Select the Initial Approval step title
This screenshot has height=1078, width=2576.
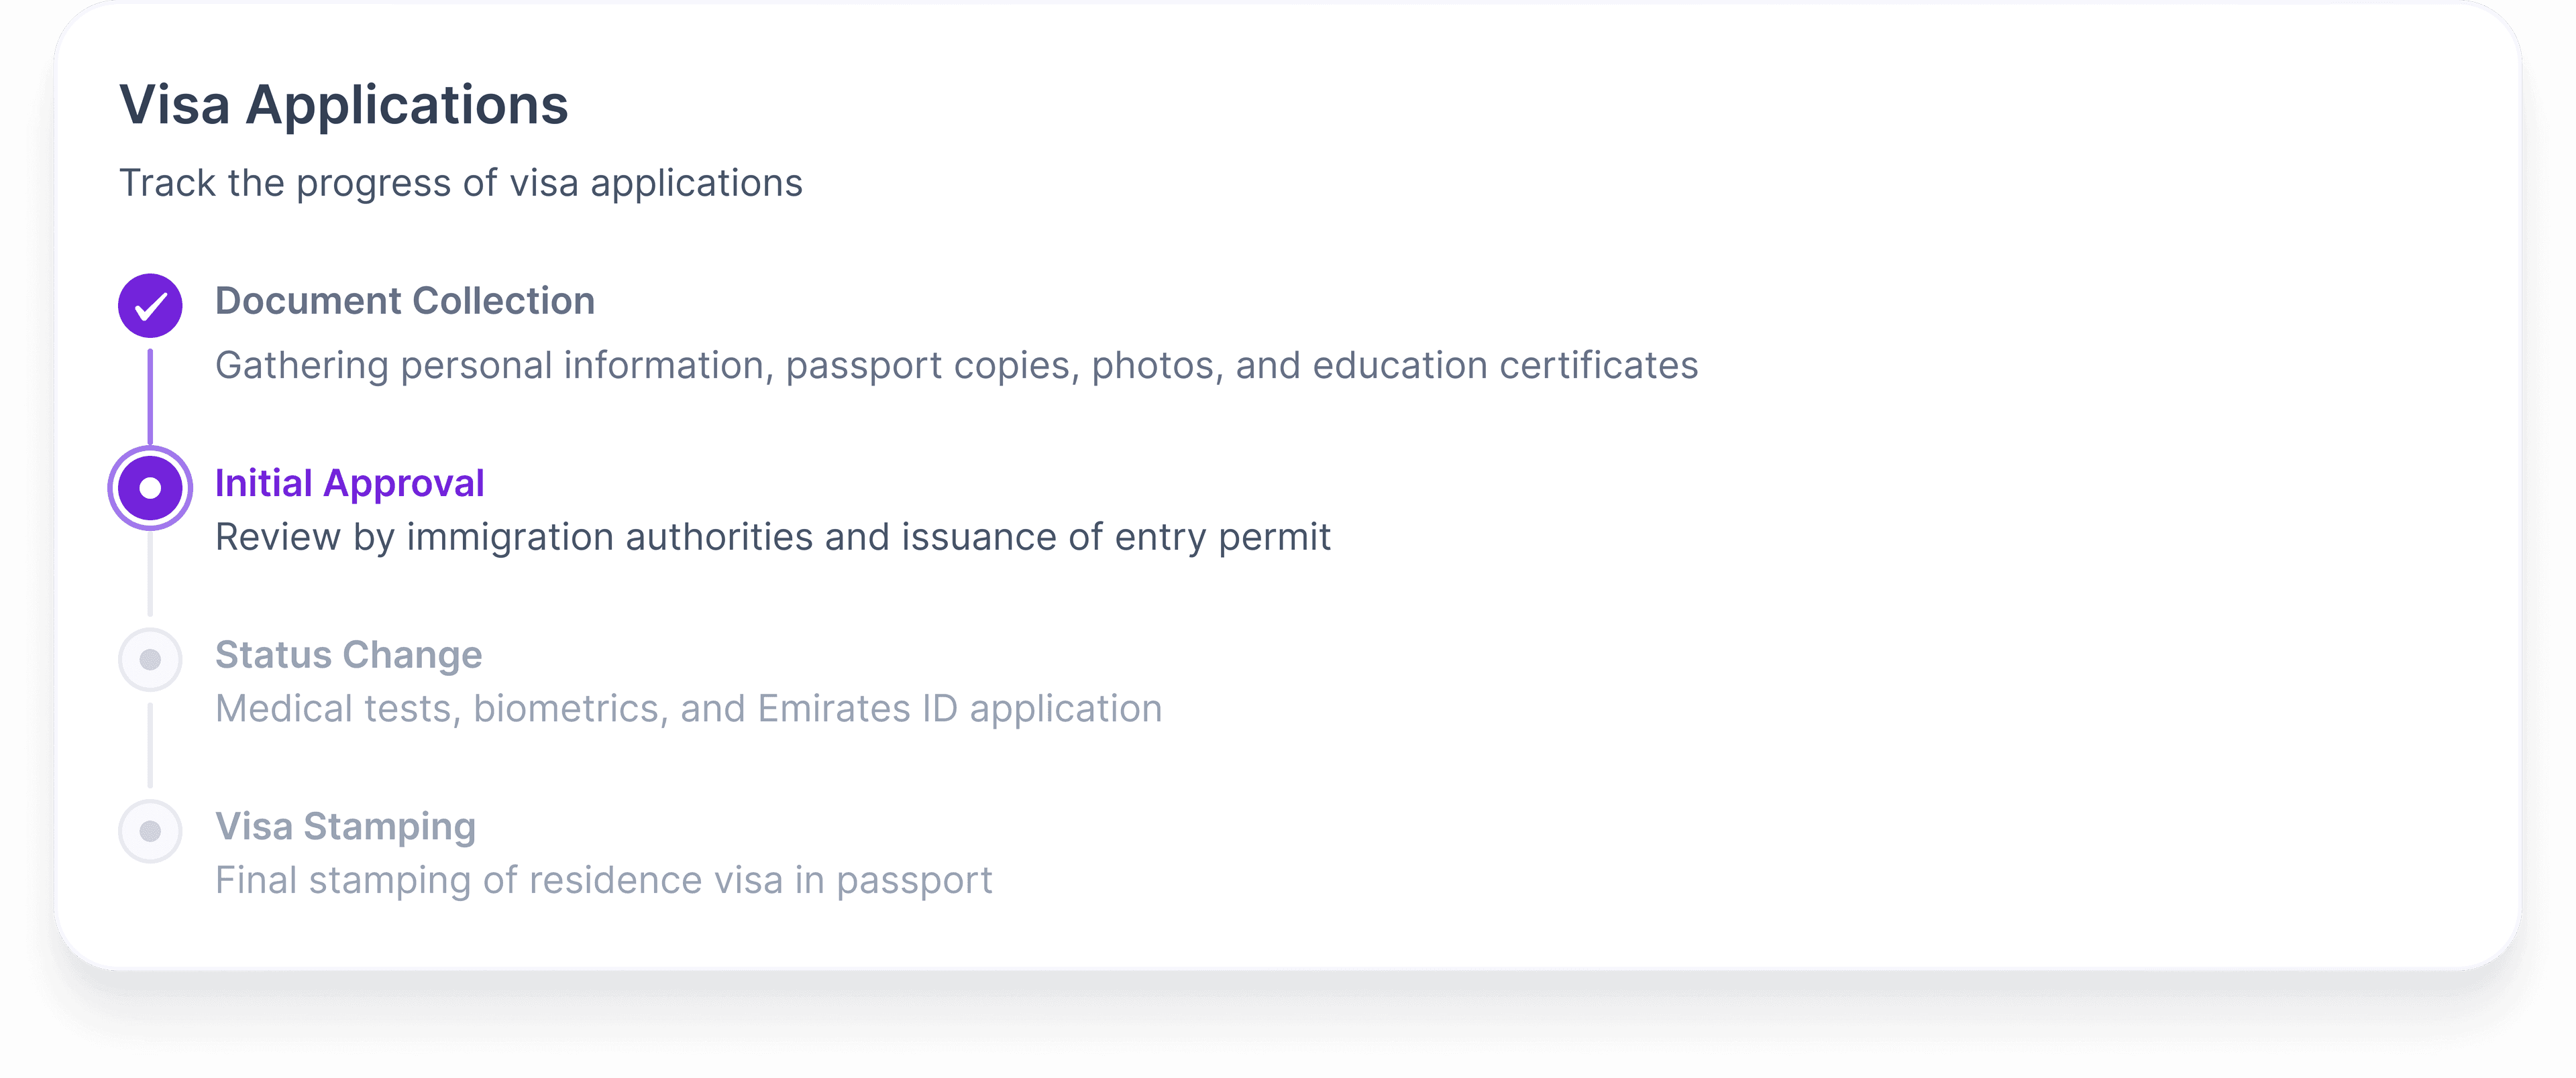349,483
